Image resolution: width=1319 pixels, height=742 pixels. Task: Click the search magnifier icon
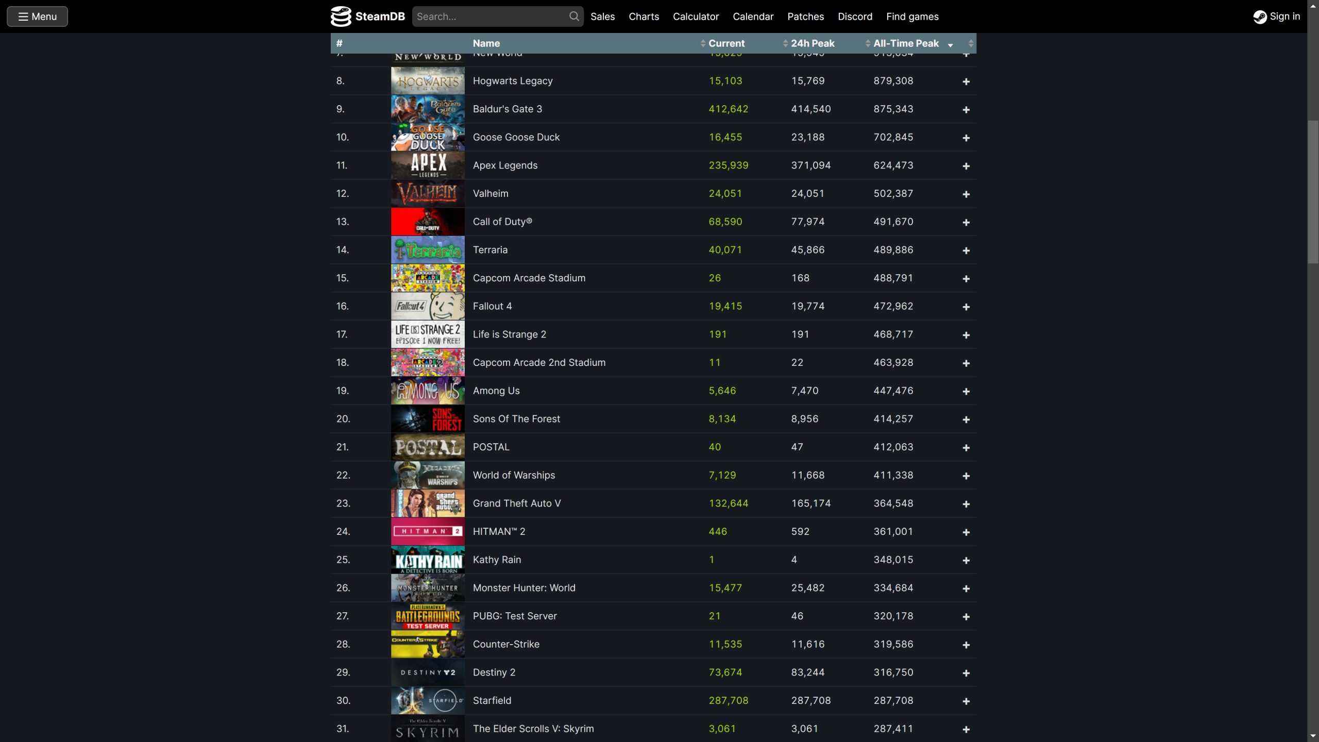[x=573, y=16]
